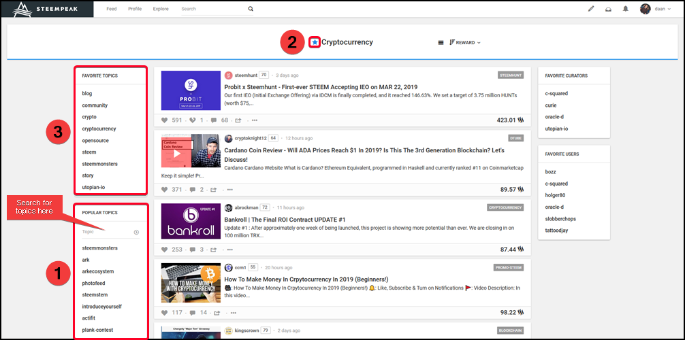
Task: Open How To Make Money In Crpytocurrency title
Action: pyautogui.click(x=306, y=279)
